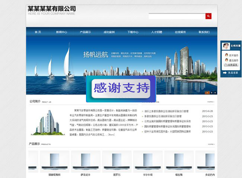Click the 公司简介 section heading
Viewport: 242px width, 178px height.
(35, 101)
